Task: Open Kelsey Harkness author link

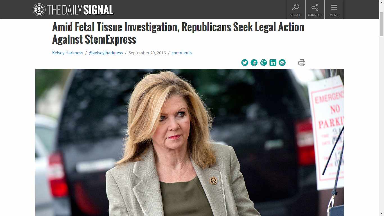Action: click(67, 53)
